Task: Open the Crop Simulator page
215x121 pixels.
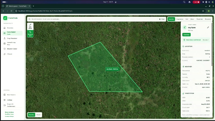Action: pyautogui.click(x=12, y=38)
